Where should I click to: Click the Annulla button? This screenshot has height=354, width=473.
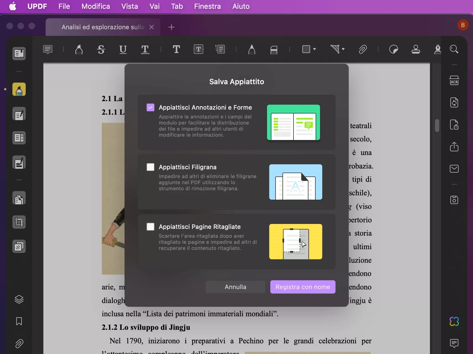click(x=236, y=287)
